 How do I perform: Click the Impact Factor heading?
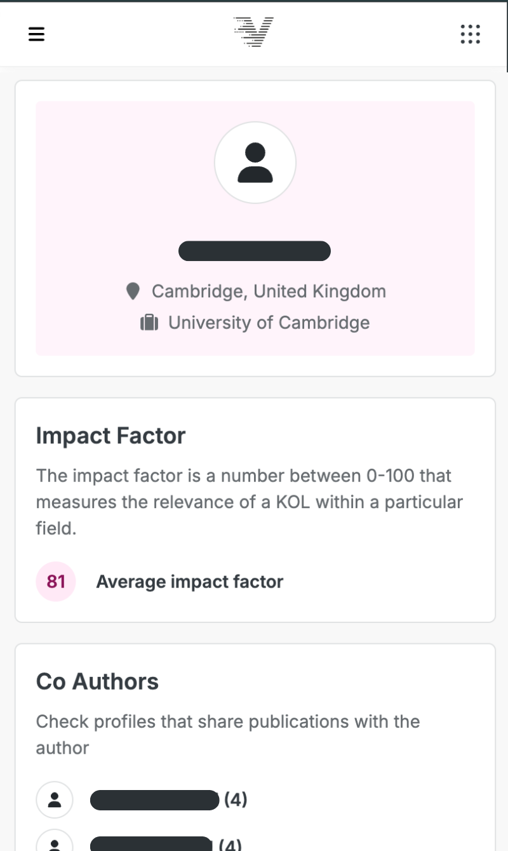[x=110, y=436]
